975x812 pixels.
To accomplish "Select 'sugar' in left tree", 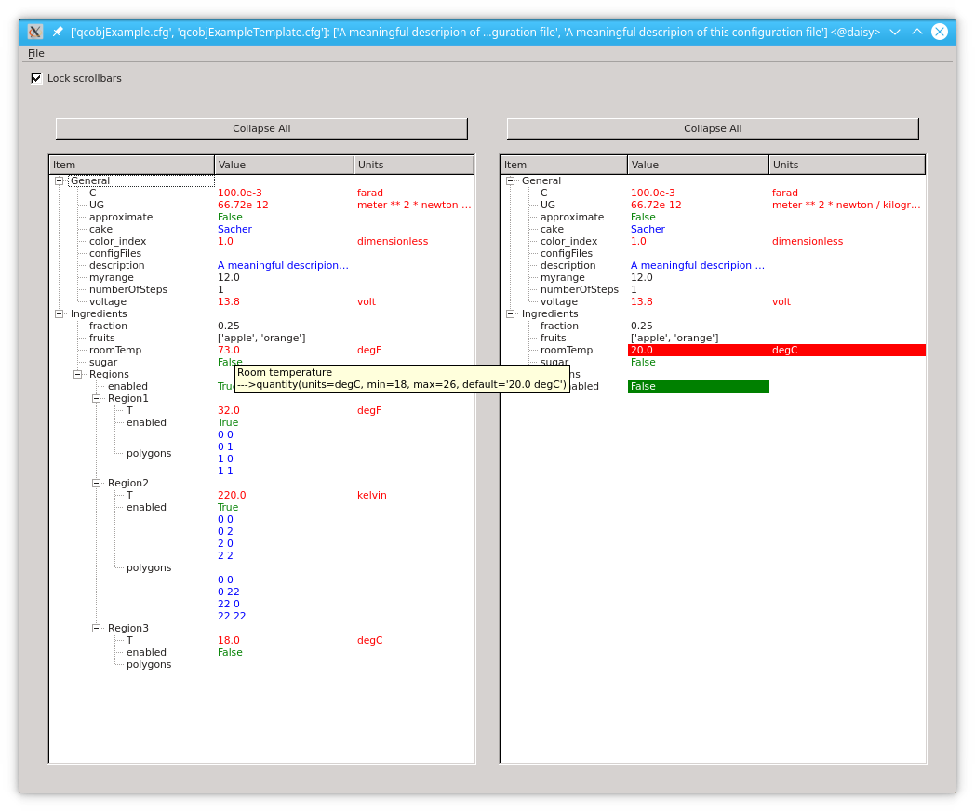I will (103, 363).
